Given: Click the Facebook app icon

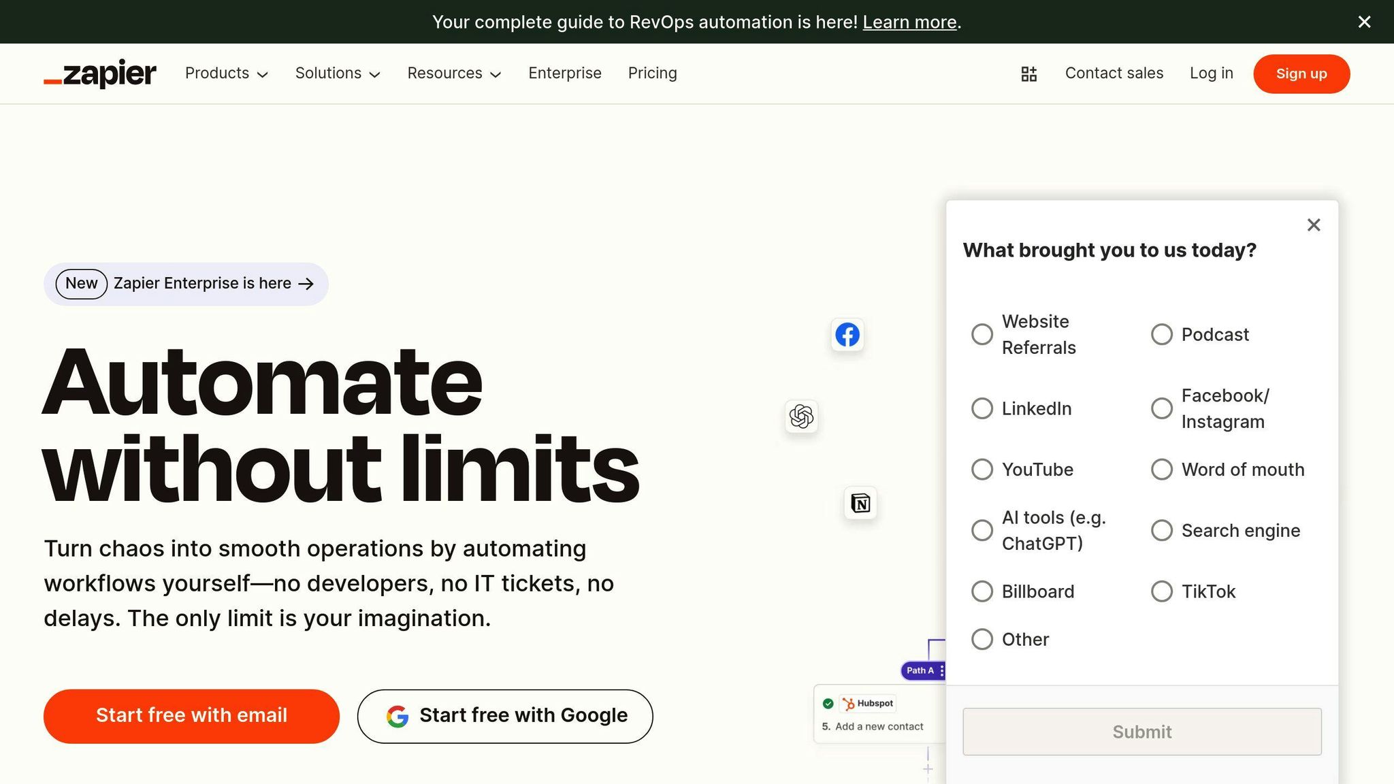Looking at the screenshot, I should (847, 334).
